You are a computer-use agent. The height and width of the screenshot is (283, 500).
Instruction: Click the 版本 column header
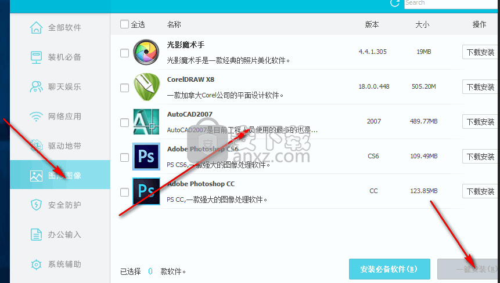click(x=372, y=24)
